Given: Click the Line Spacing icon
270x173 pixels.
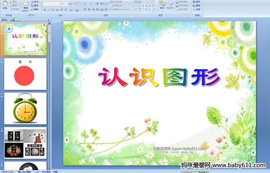Looking at the screenshot, I should 107,4.
